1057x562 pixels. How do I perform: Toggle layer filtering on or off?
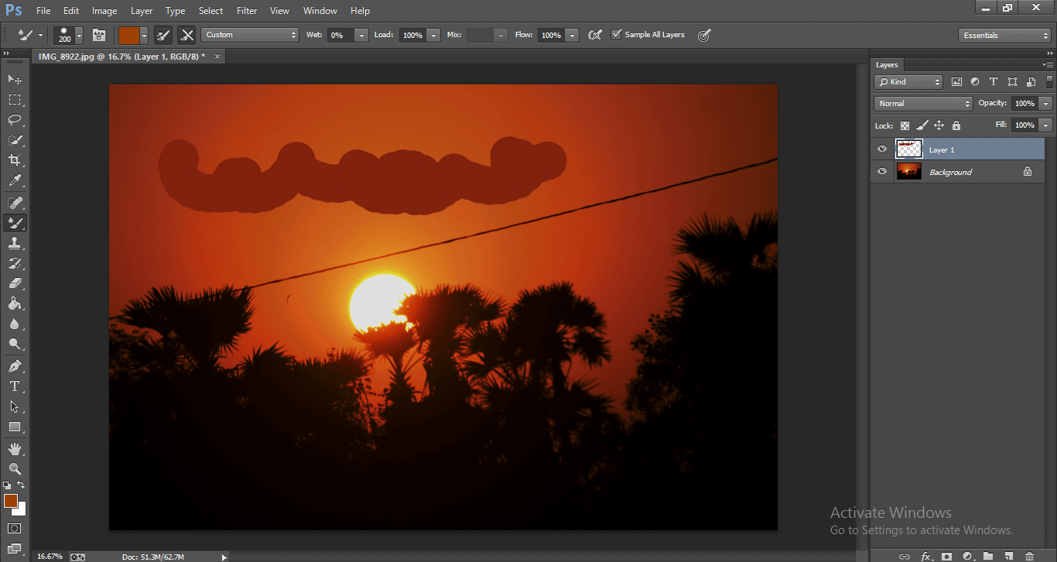click(x=1049, y=81)
